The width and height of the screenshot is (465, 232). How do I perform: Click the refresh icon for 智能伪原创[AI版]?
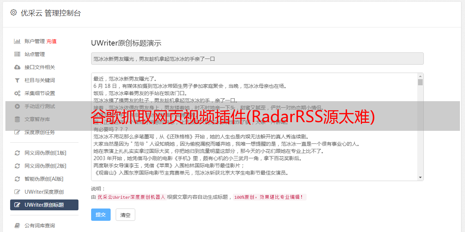17,179
